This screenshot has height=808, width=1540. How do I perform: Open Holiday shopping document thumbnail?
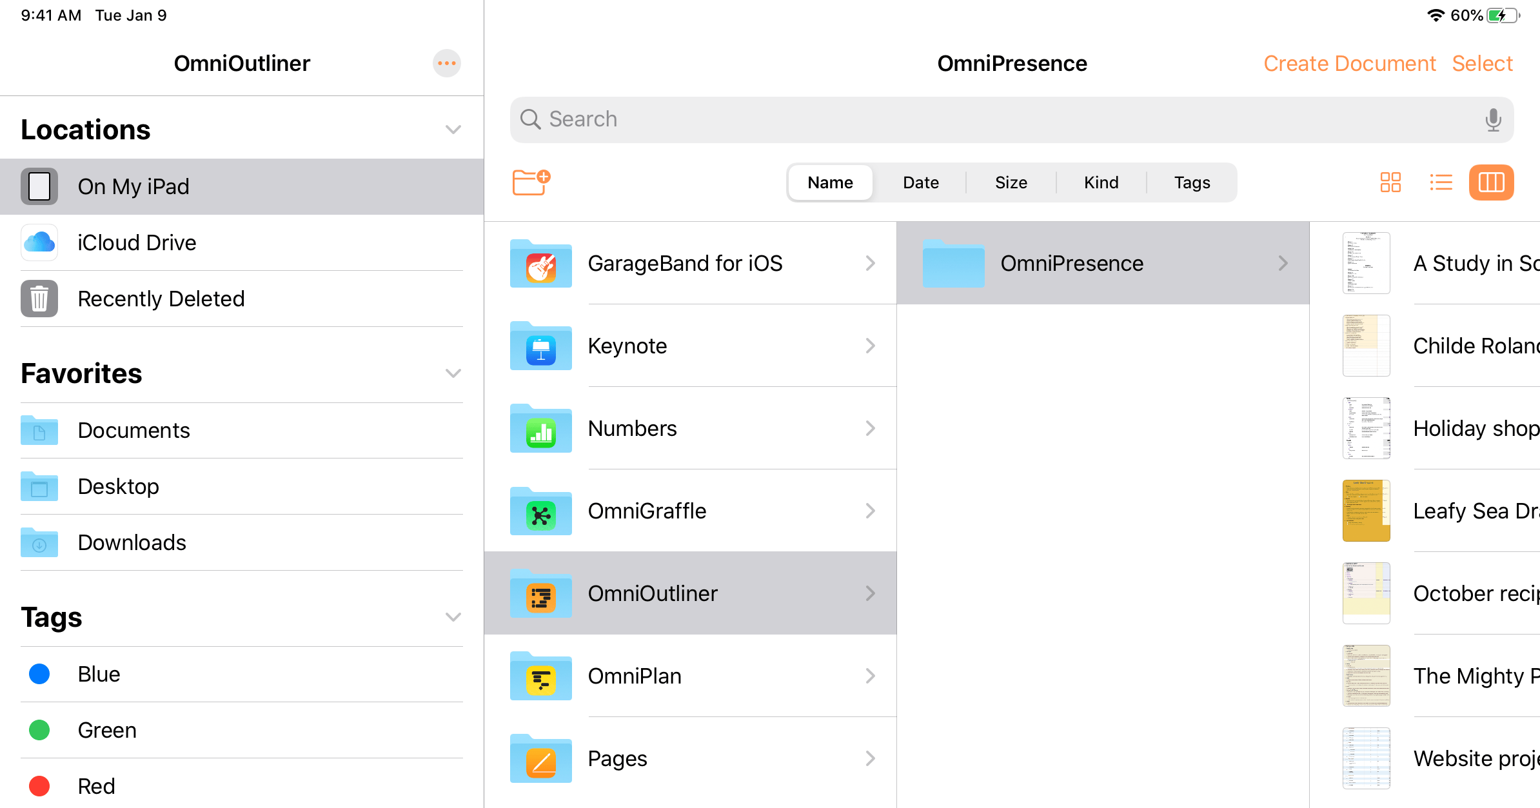tap(1366, 428)
